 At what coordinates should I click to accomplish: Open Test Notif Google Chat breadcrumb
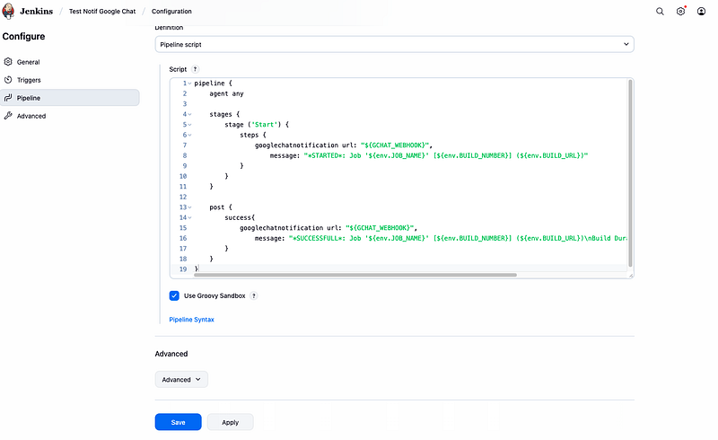click(x=102, y=11)
